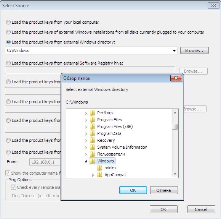Click the Program Files (x86) folder icon
221x219 pixels.
(92, 127)
